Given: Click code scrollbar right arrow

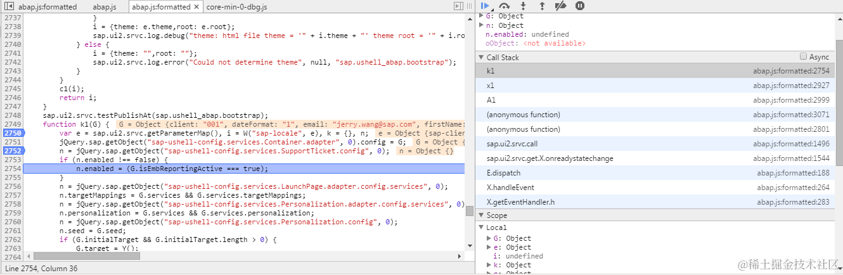Looking at the screenshot, I should (460, 256).
